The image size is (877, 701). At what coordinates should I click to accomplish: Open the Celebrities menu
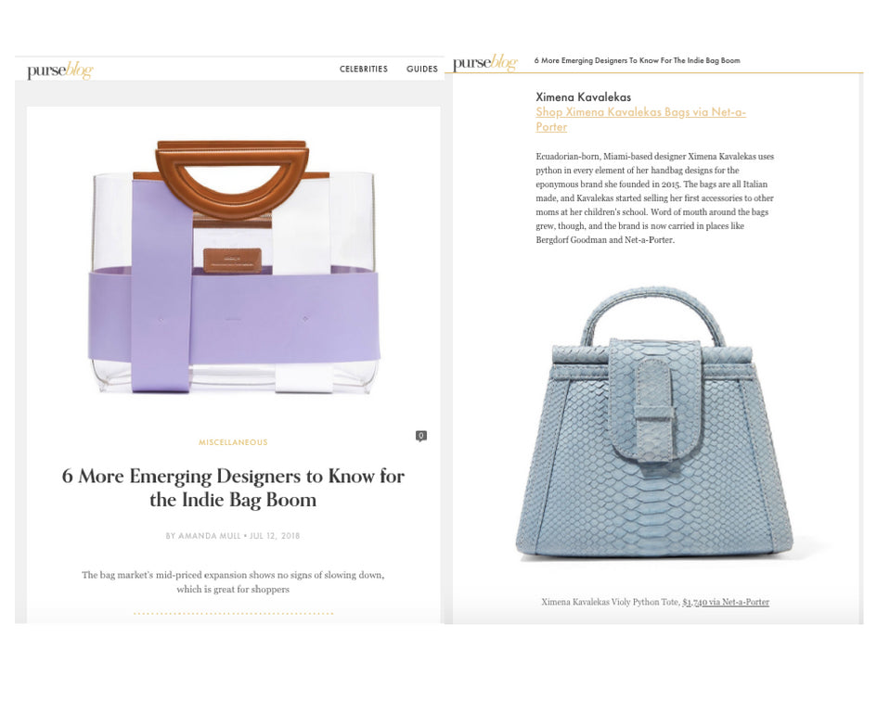click(364, 69)
